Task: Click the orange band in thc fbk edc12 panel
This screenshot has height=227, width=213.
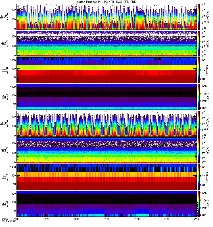Action: (x=107, y=174)
